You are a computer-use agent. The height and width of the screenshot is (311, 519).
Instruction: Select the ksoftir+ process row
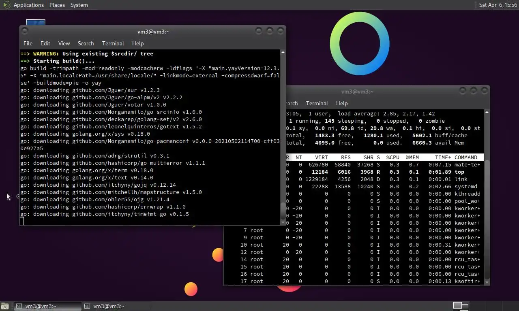[354, 281]
